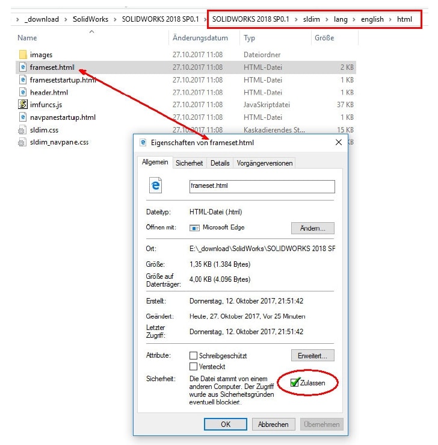The height and width of the screenshot is (445, 438).
Task: Confirm with the OK button
Action: coord(226,425)
